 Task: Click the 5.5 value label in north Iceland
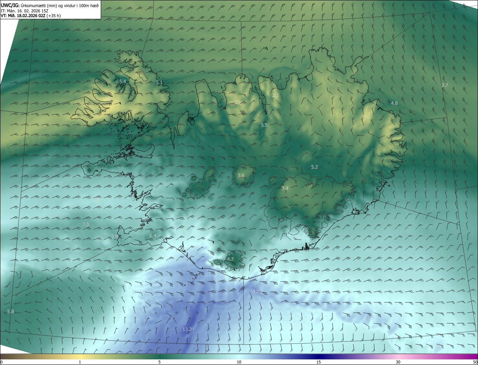pos(264,125)
